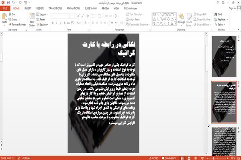Open the FILE tab

(5, 8)
